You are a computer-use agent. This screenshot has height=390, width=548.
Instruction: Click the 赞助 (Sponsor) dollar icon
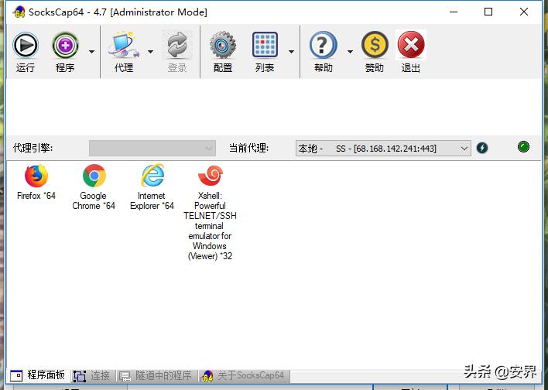click(375, 45)
